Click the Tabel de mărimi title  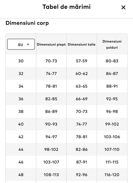(x=66, y=7)
